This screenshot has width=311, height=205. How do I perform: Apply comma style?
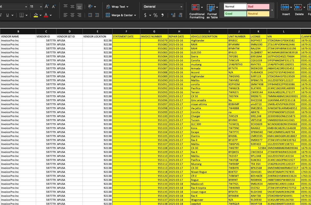point(162,15)
